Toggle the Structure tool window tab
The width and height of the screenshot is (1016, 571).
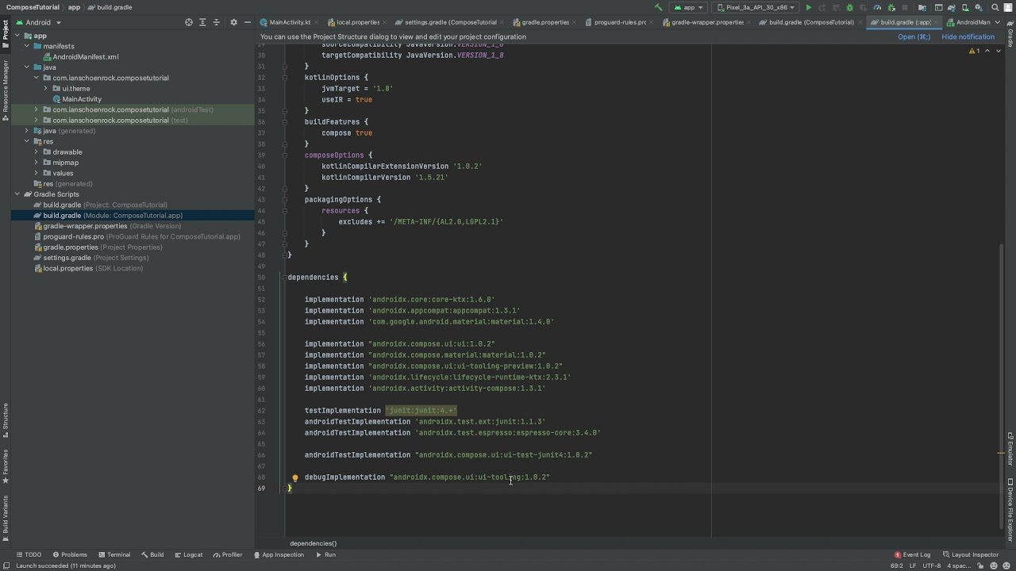tap(5, 421)
